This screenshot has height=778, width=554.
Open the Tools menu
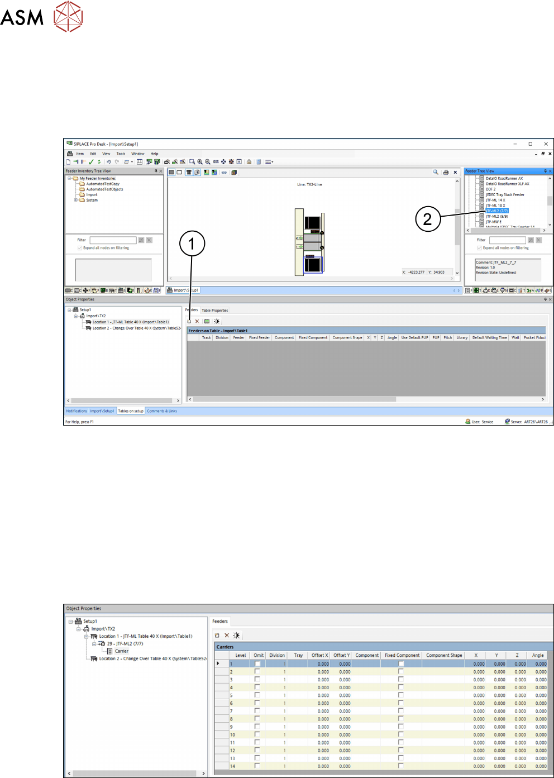(121, 154)
